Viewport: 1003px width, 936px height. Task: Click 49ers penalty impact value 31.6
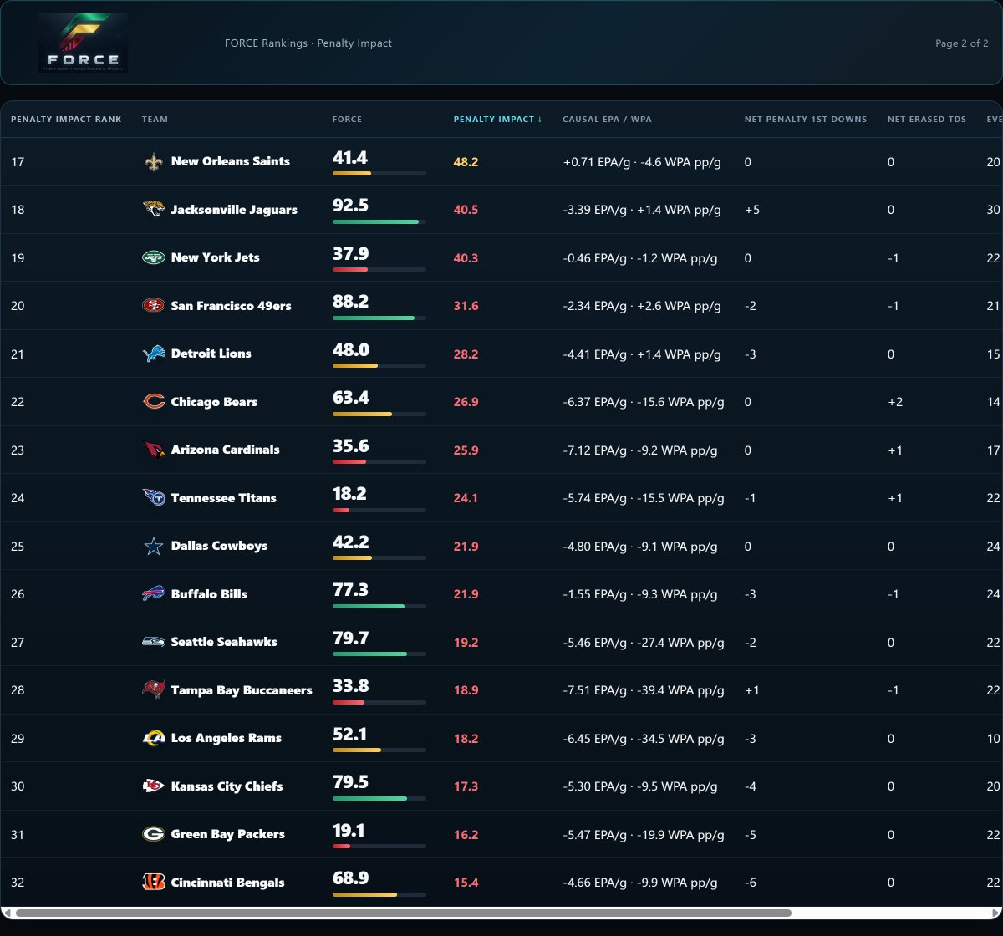pyautogui.click(x=466, y=306)
